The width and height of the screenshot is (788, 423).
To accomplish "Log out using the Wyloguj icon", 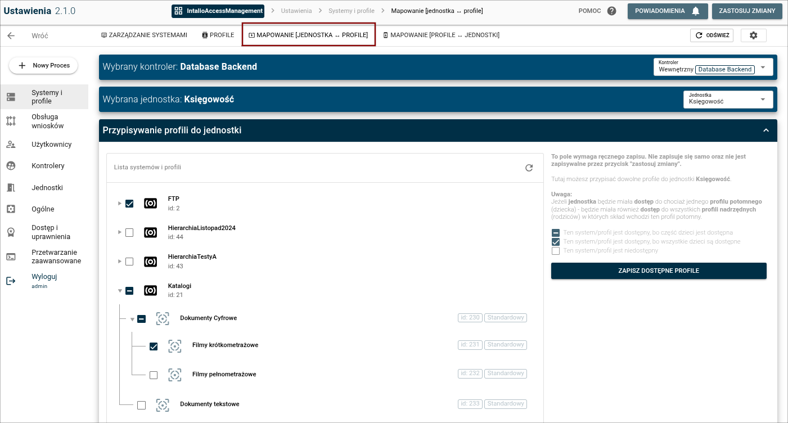I will tap(11, 281).
